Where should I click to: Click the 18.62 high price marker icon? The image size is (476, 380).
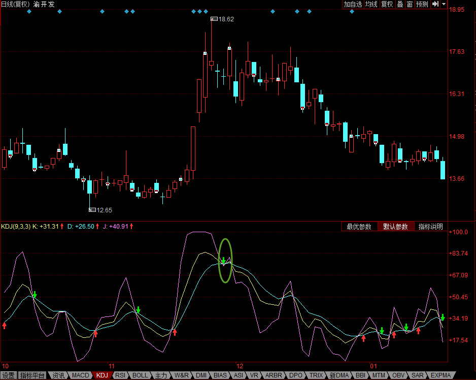(x=214, y=19)
